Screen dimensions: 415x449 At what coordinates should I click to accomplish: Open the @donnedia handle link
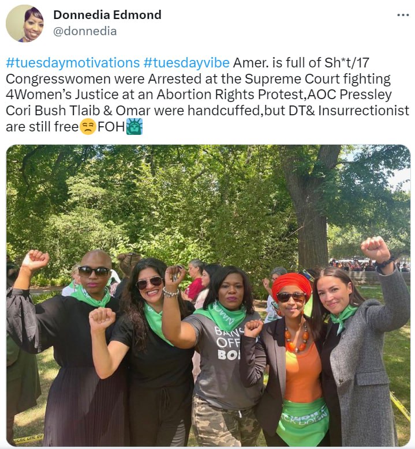[85, 31]
